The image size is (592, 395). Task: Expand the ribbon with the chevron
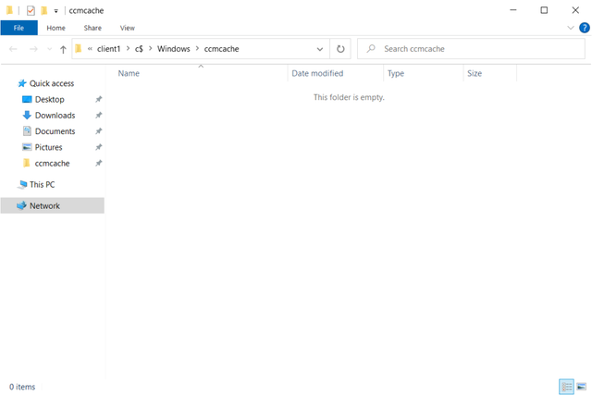click(x=571, y=28)
